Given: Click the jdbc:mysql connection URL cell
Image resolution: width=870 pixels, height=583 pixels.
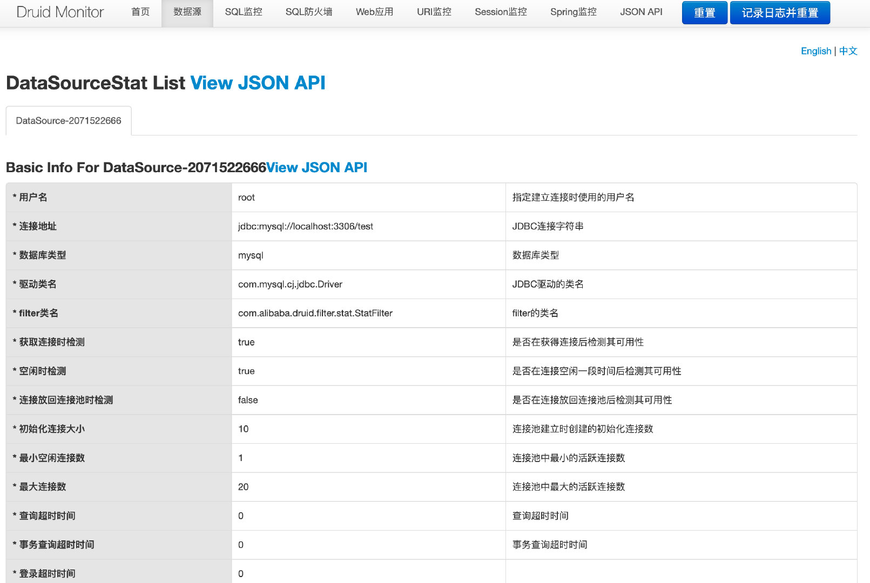Looking at the screenshot, I should coord(368,226).
